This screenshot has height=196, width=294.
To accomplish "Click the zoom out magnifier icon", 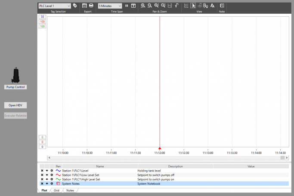I will click(x=149, y=6).
